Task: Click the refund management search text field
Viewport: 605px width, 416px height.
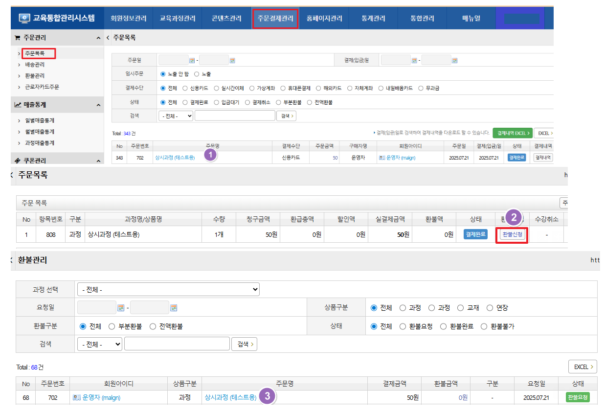Action: pos(177,344)
